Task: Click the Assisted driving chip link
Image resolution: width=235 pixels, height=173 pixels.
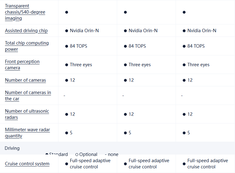Action: (26, 31)
